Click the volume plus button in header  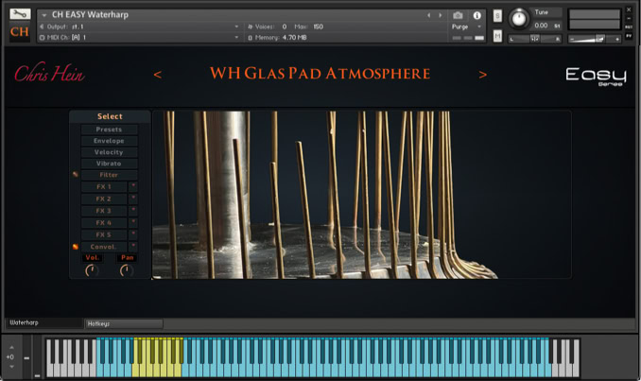click(617, 40)
